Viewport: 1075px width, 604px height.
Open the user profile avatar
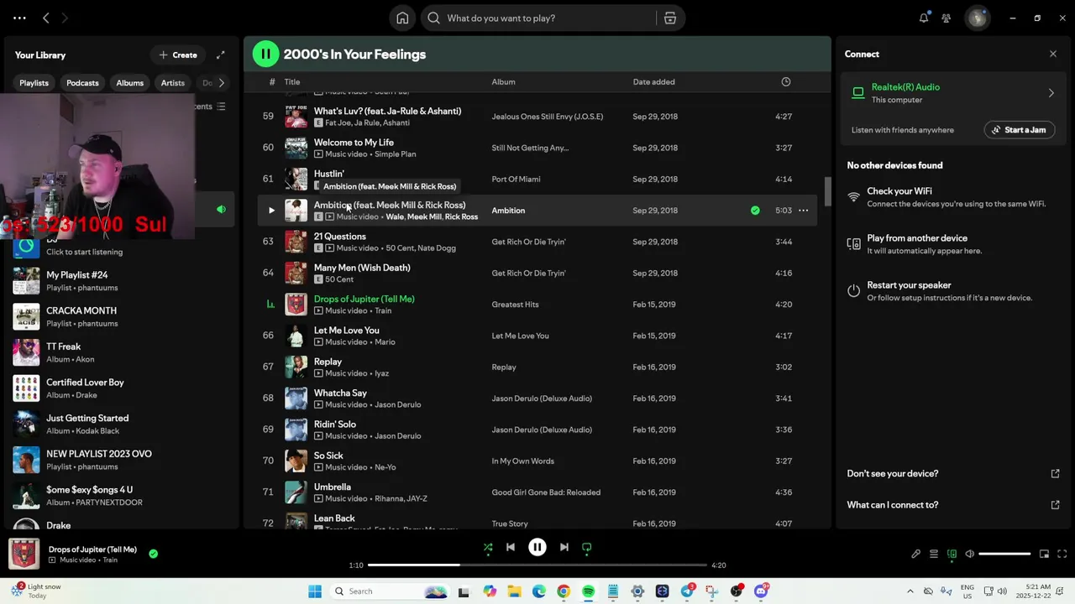click(x=978, y=18)
